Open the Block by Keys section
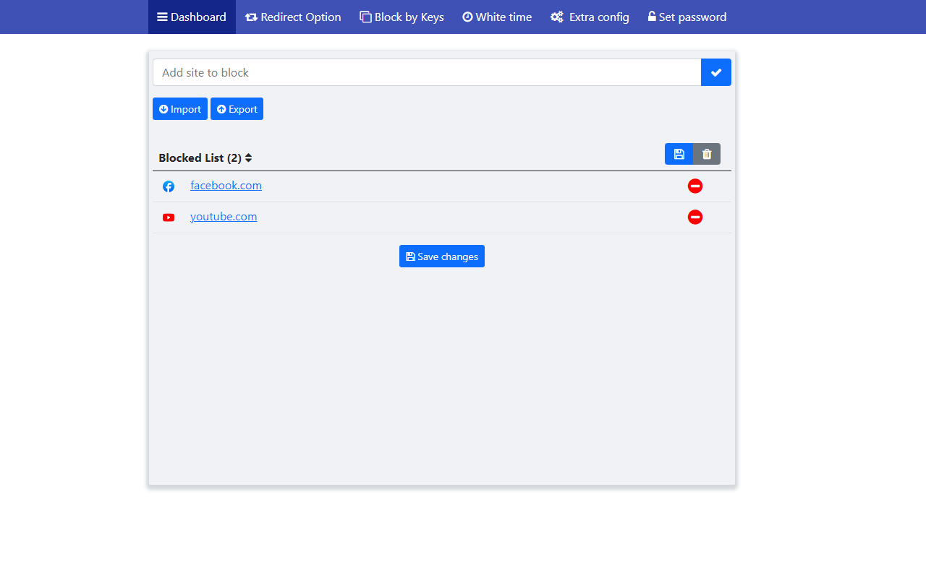The image size is (926, 578). click(x=402, y=17)
